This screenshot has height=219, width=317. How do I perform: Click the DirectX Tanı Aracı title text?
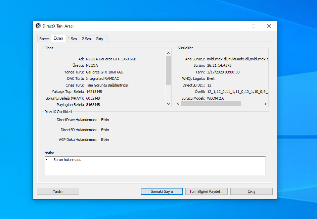[58, 26]
